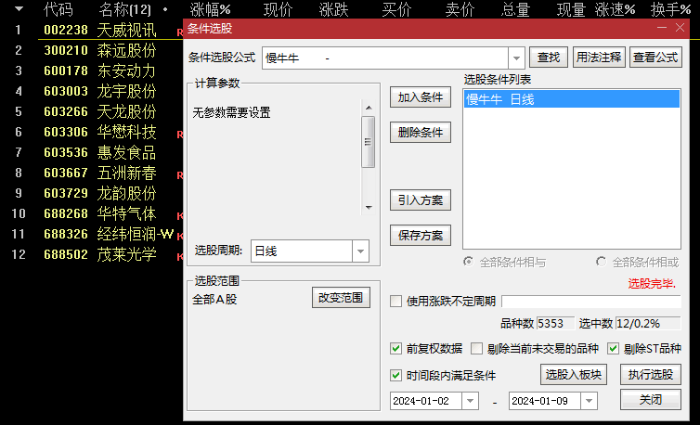Click 选股入板块 button
Viewport: 700px width, 425px height.
pyautogui.click(x=574, y=374)
